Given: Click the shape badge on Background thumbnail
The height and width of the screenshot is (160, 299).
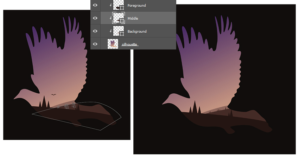Looking at the screenshot, I should coord(122,34).
